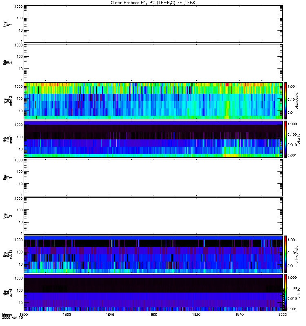Click the "thc fbk edc12" axis label
The height and width of the screenshot is (326, 306).
(x=7, y=254)
